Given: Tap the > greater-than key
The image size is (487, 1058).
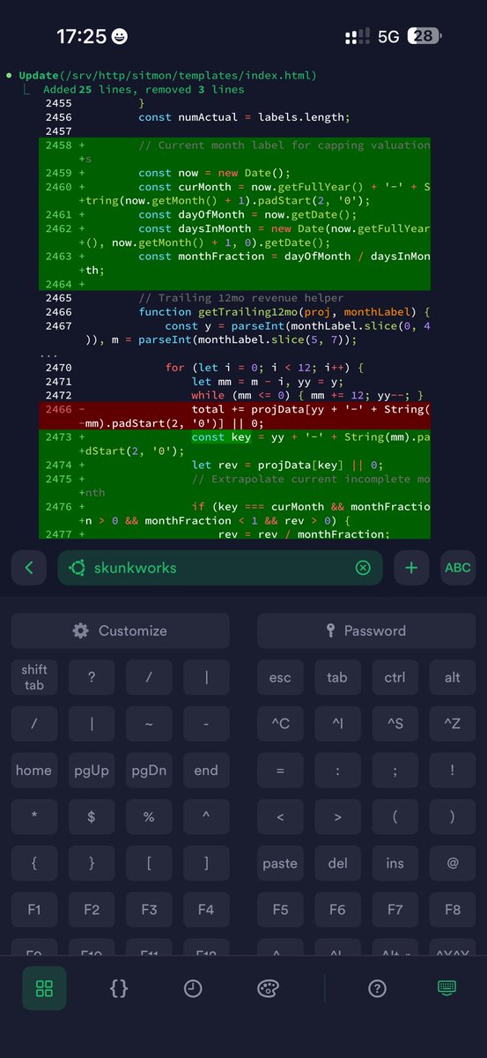Looking at the screenshot, I should (337, 817).
